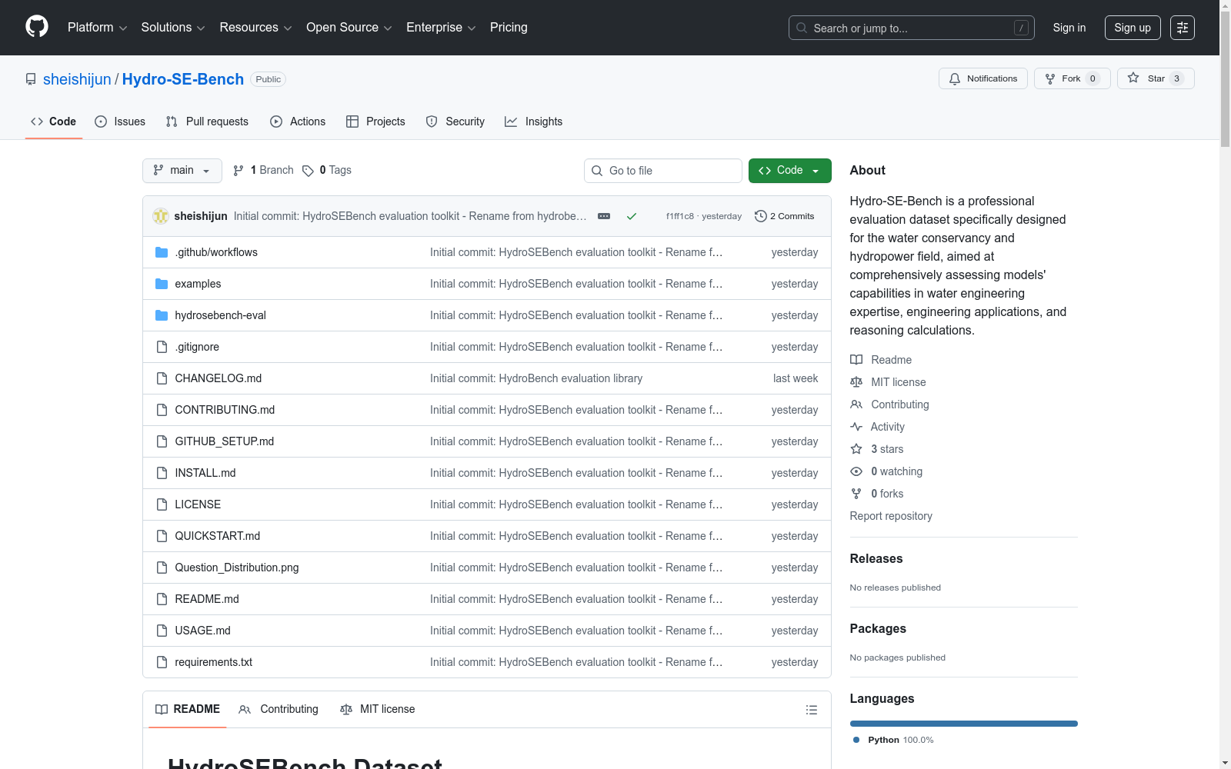Screen dimensions: 1231x769
Task: Open the main branch selector dropdown
Action: click(182, 171)
